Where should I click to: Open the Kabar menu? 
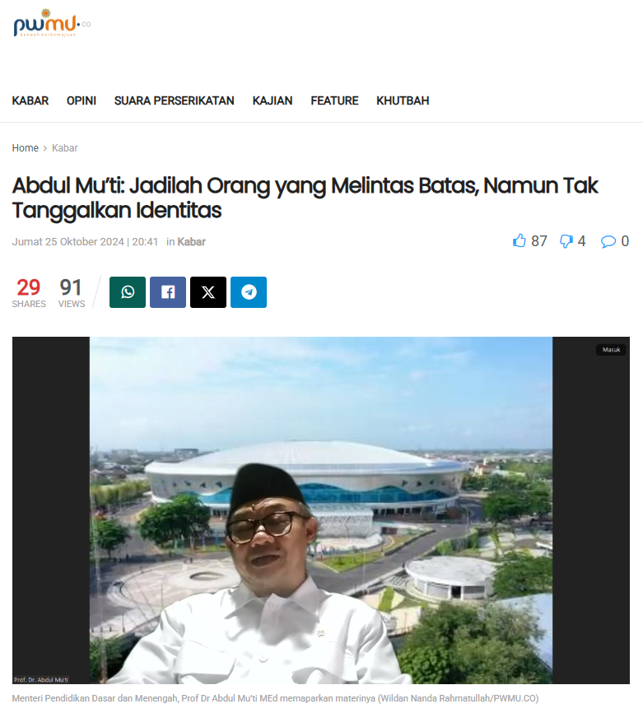tap(30, 100)
